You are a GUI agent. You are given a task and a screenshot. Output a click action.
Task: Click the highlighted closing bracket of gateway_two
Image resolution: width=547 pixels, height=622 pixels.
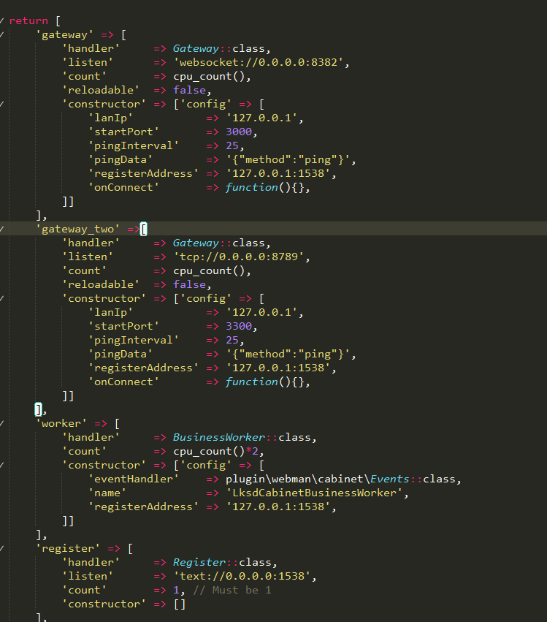pos(38,409)
